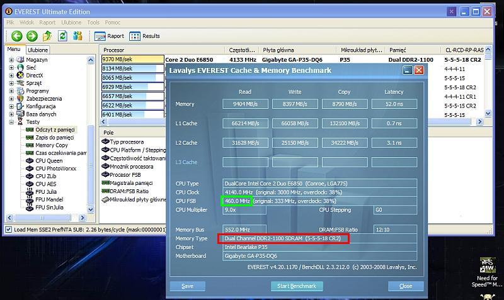Switch to the Ulubione sidebar tab

[x=38, y=50]
